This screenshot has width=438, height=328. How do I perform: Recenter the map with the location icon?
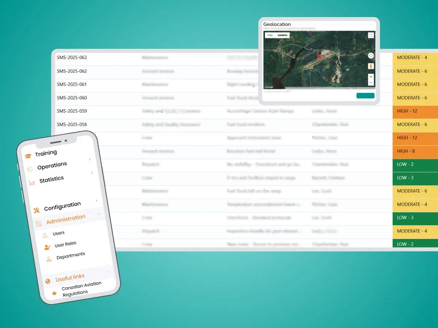pyautogui.click(x=371, y=56)
